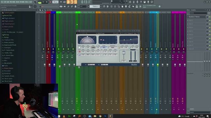211x118 pixels.
Task: Click the Waves logo in plugin toolbar
Action: coord(78,33)
